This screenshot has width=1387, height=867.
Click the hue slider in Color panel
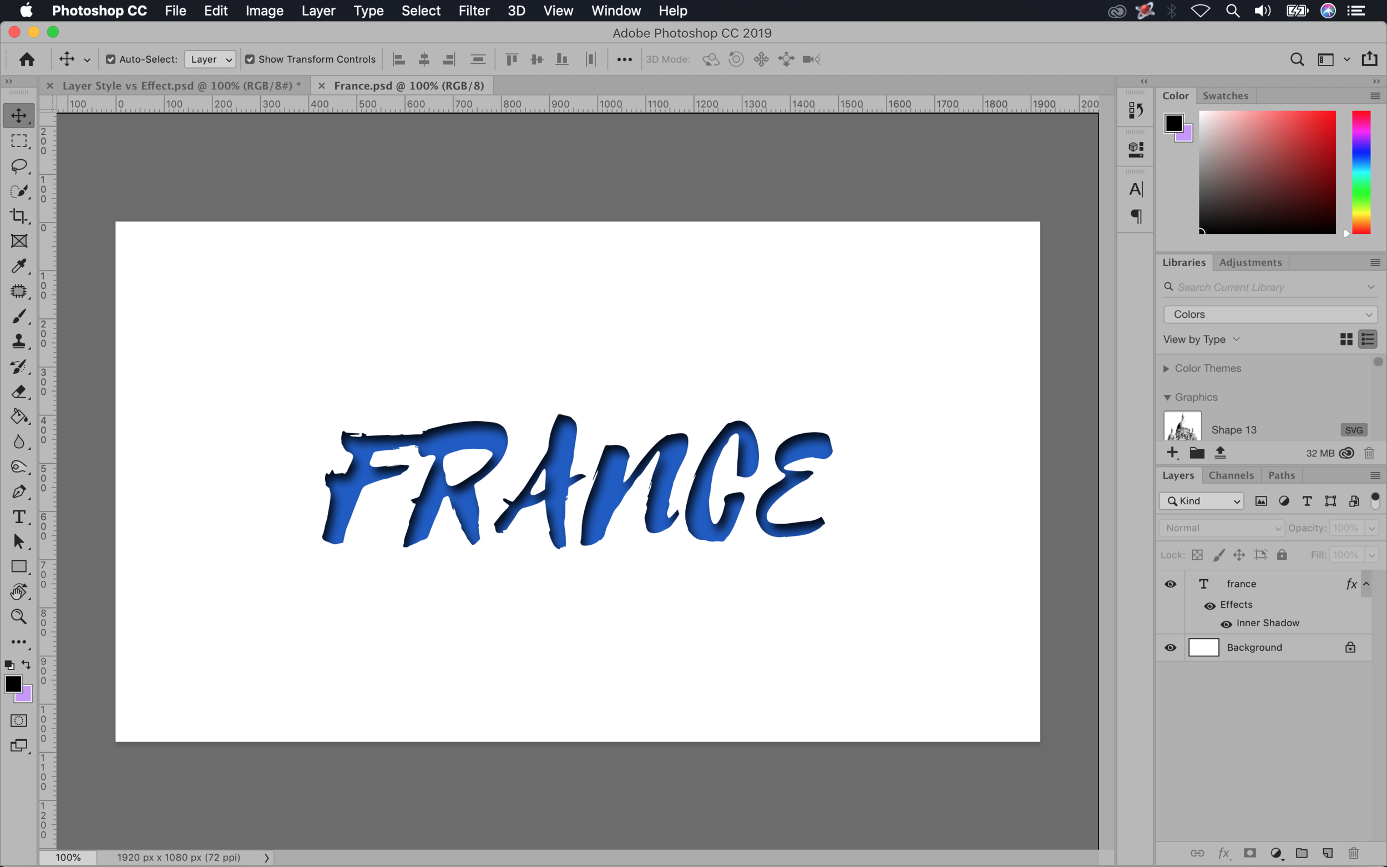click(1361, 172)
